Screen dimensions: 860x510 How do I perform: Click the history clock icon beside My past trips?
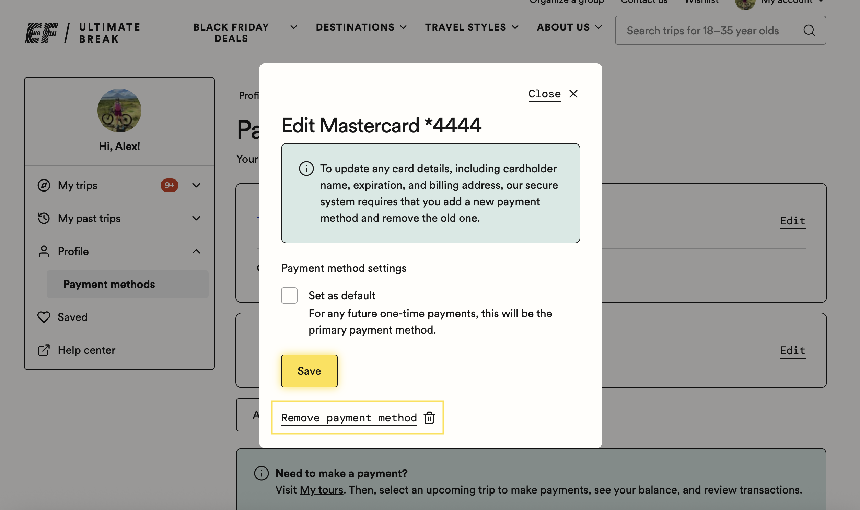pyautogui.click(x=44, y=218)
